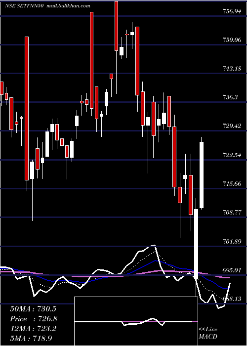
Task: Click the mail.bullkhan.com source text
Action: tap(69, 6)
